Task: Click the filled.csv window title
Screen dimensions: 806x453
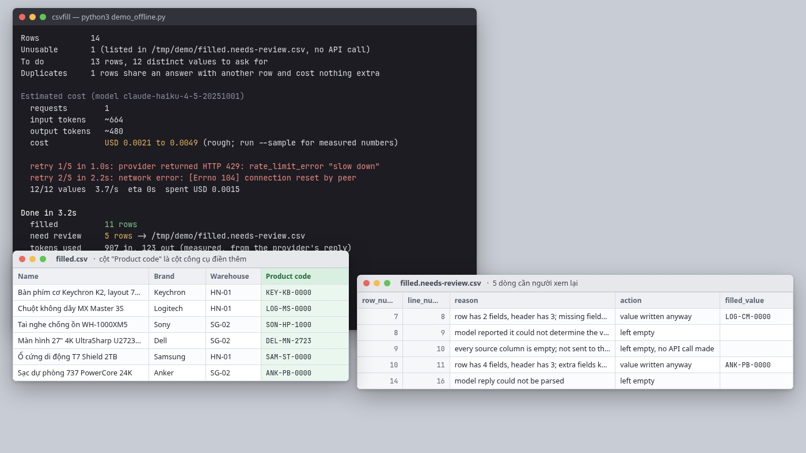Action: (72, 259)
